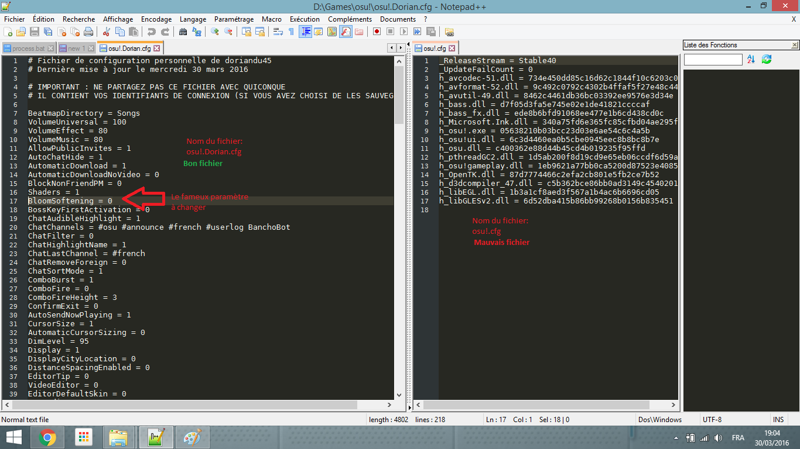Image resolution: width=800 pixels, height=449 pixels.
Task: Open the Paramétrage menu
Action: click(x=234, y=19)
